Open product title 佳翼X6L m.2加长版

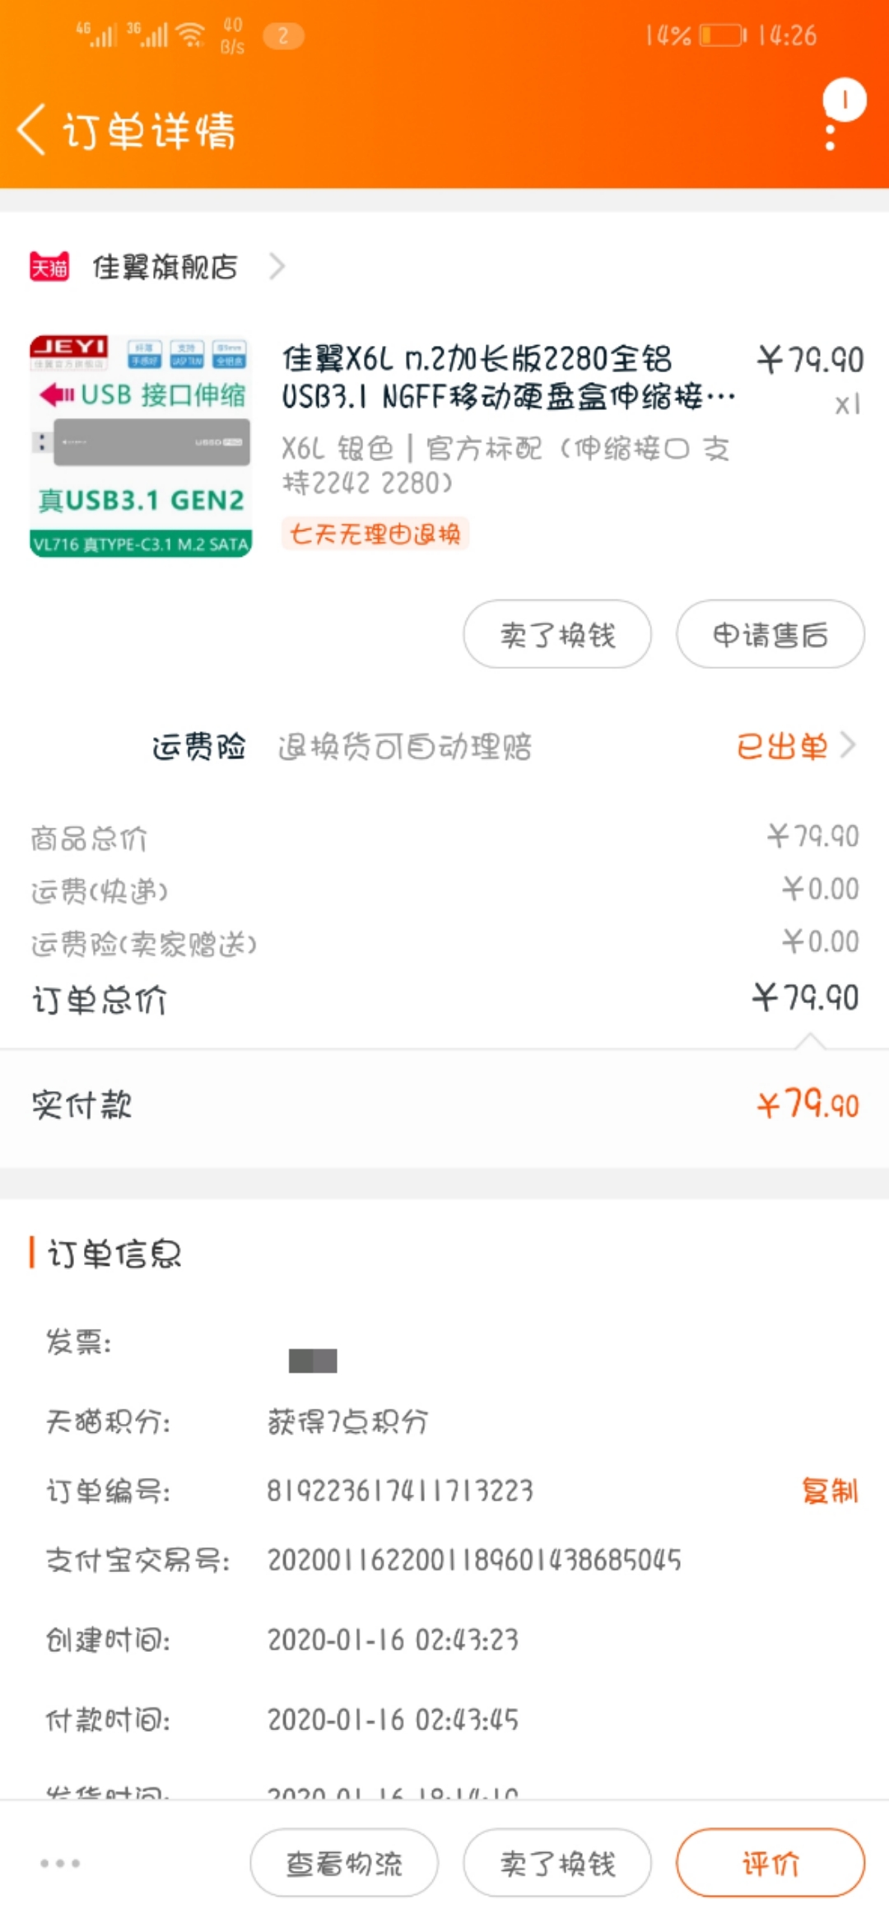(509, 378)
